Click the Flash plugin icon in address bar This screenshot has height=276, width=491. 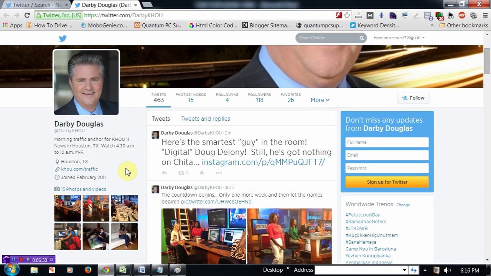pyautogui.click(x=339, y=15)
